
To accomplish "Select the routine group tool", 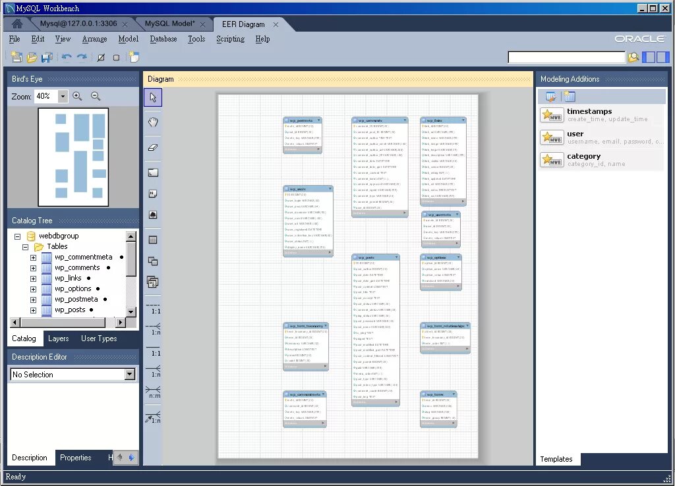I will (x=153, y=282).
